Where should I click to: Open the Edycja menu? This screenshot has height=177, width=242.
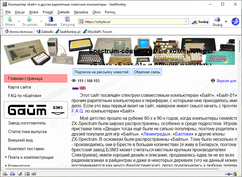coord(20,12)
